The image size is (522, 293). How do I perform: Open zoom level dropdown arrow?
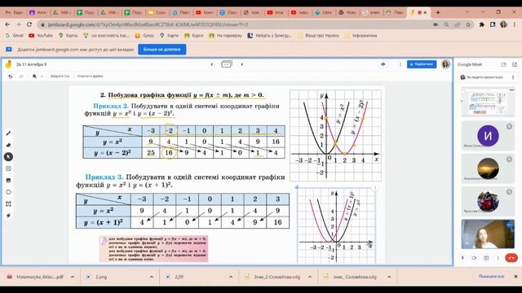tap(42, 76)
